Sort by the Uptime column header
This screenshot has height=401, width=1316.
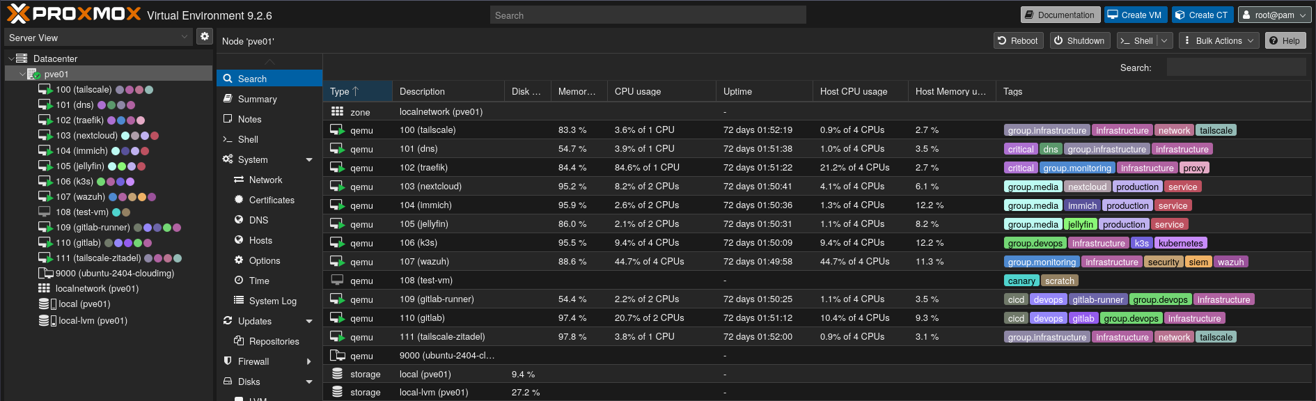click(764, 91)
